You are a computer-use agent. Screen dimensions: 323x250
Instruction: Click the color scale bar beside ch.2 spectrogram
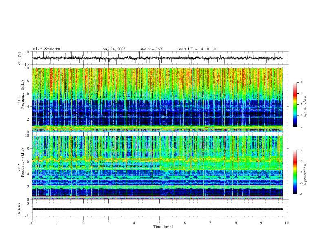tap(295, 172)
